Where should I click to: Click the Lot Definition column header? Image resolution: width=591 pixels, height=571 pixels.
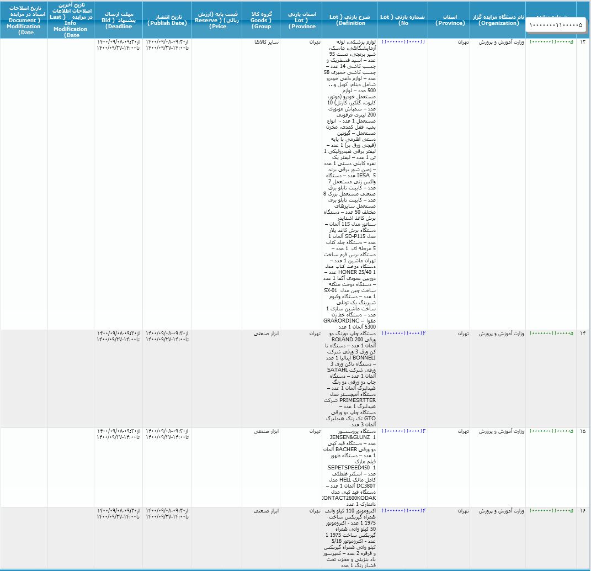point(349,20)
